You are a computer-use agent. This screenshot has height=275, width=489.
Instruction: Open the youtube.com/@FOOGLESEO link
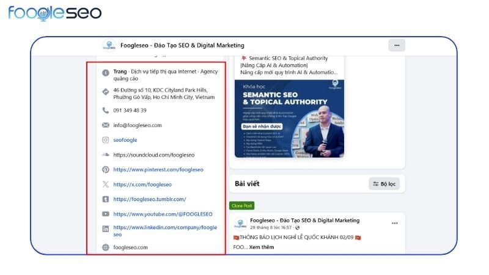pyautogui.click(x=163, y=214)
